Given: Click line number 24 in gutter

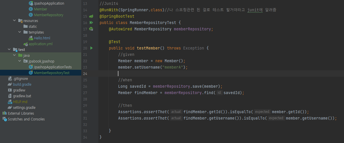Looking at the screenshot, I should click(85, 74).
